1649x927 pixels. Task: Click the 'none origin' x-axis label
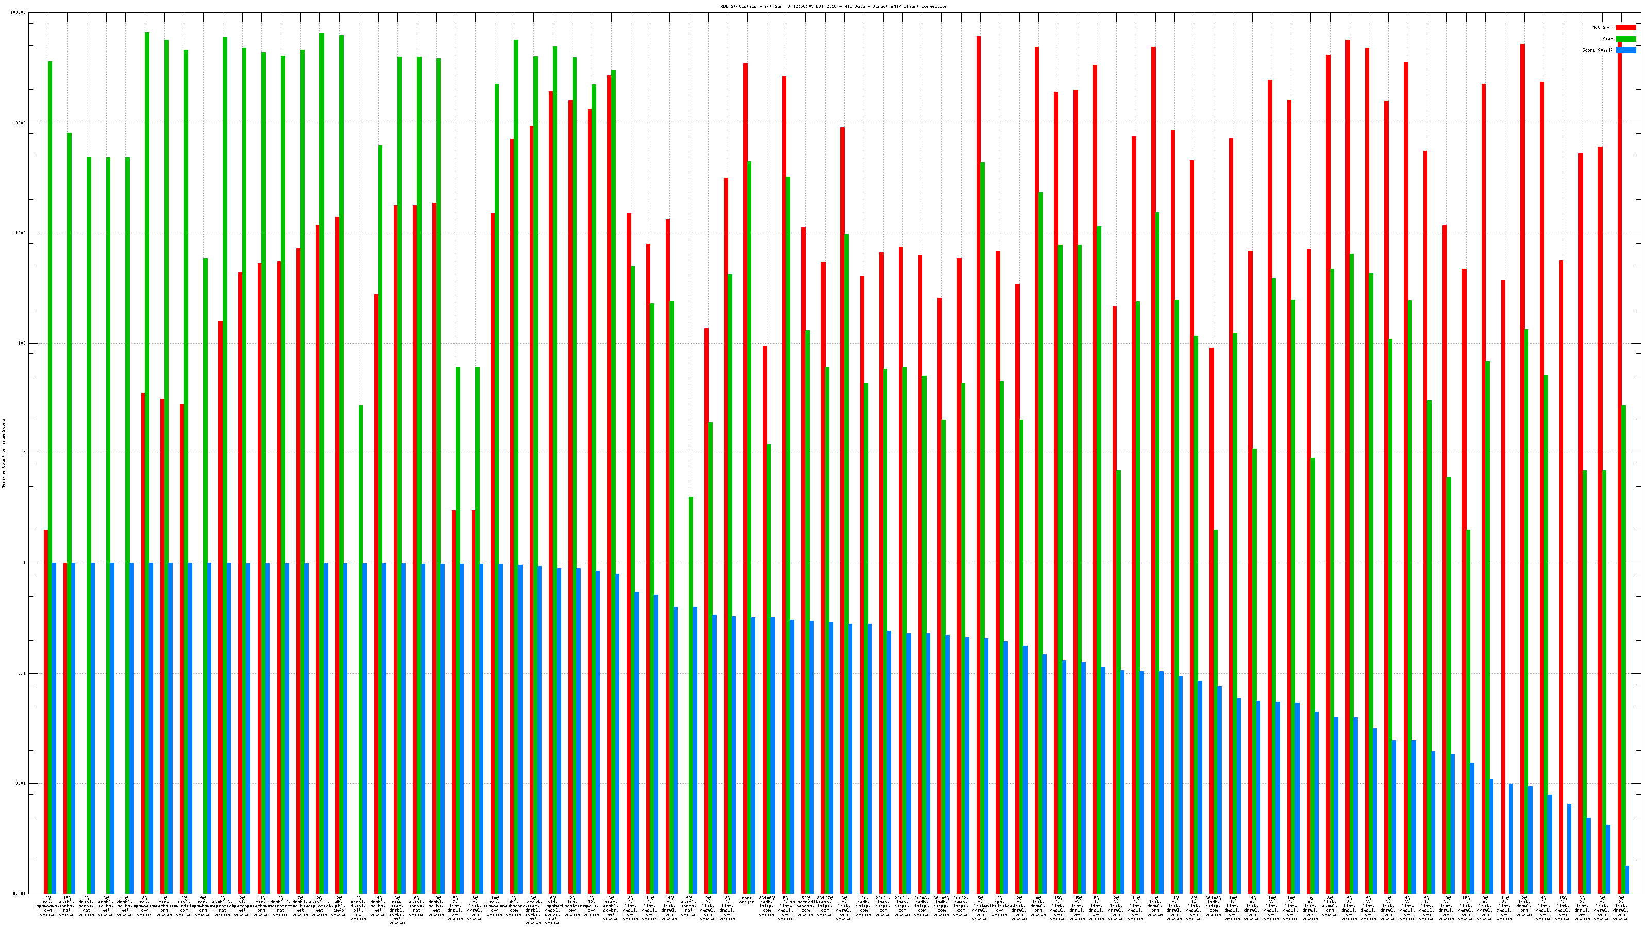point(746,900)
